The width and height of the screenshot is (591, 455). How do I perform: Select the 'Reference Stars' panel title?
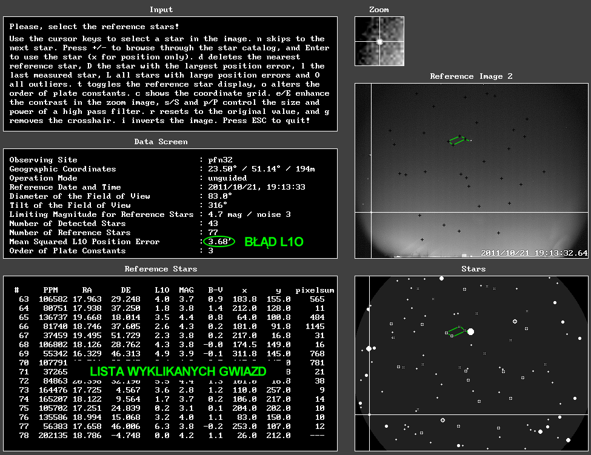point(161,269)
